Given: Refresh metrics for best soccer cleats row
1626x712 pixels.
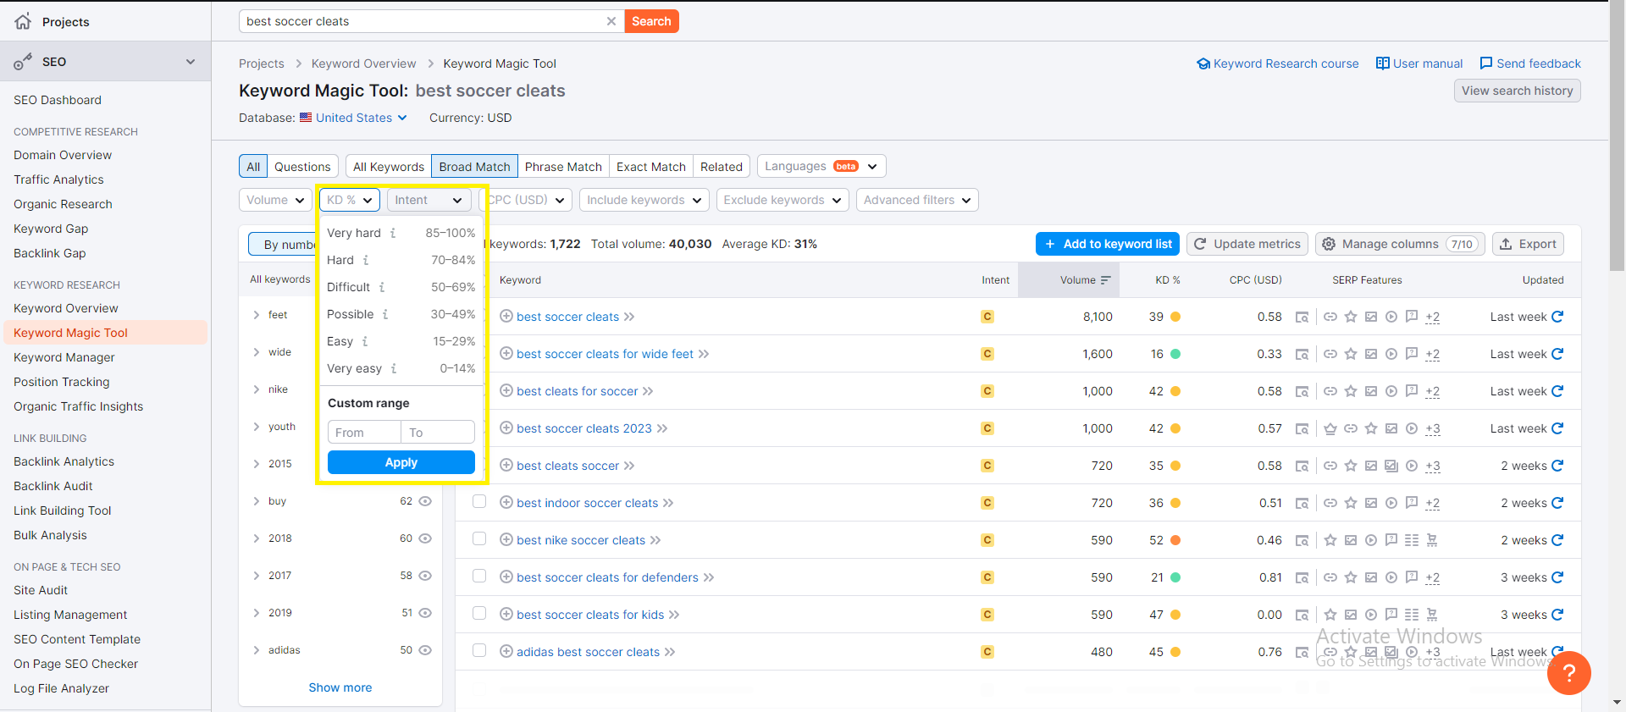Looking at the screenshot, I should (1557, 317).
